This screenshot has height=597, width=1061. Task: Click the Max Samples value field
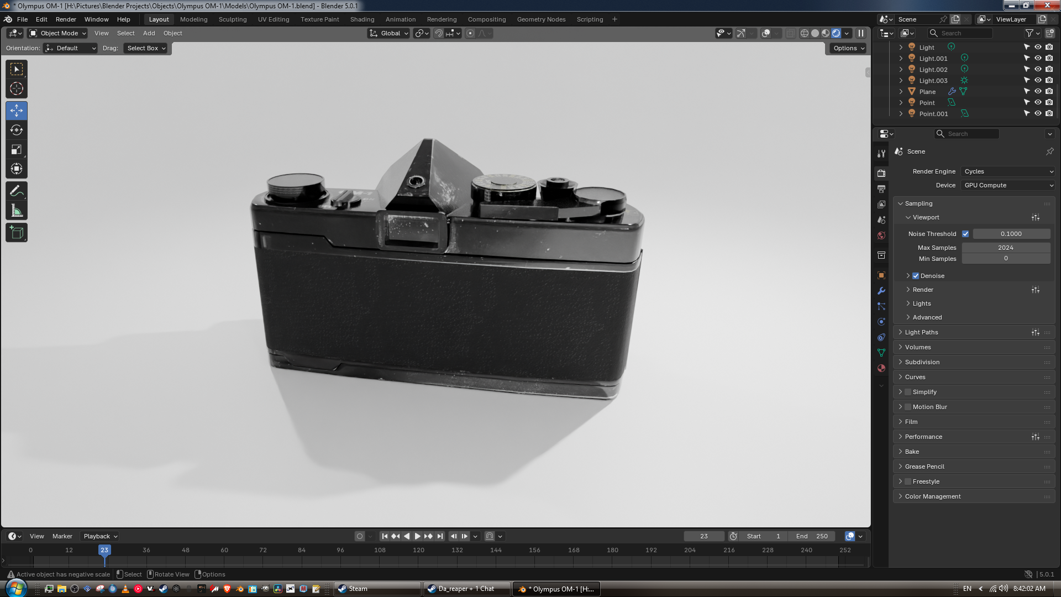(1005, 248)
